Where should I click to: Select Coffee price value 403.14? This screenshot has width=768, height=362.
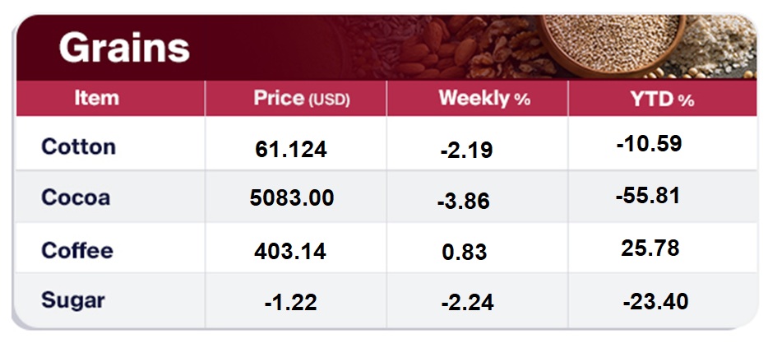click(291, 250)
